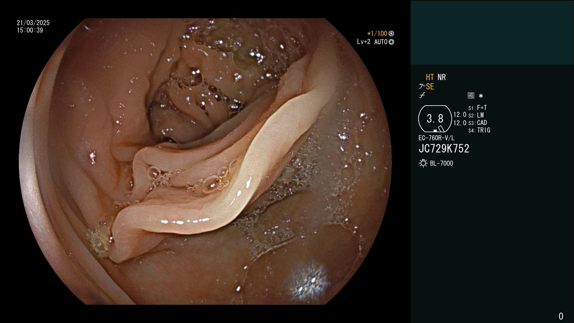This screenshot has height=323, width=574.
Task: Click switch assignment S3: CAD
Action: 478,123
